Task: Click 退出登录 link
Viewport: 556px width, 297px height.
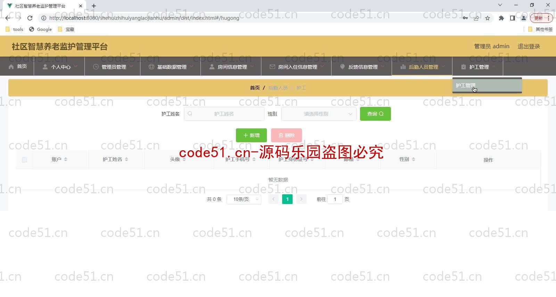Action: [529, 46]
